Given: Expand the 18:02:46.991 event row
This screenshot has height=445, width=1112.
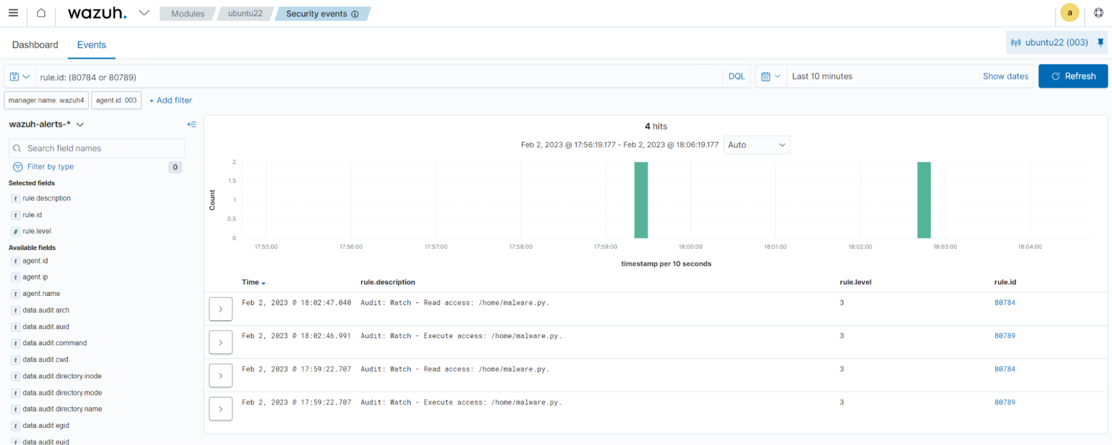Looking at the screenshot, I should (221, 343).
